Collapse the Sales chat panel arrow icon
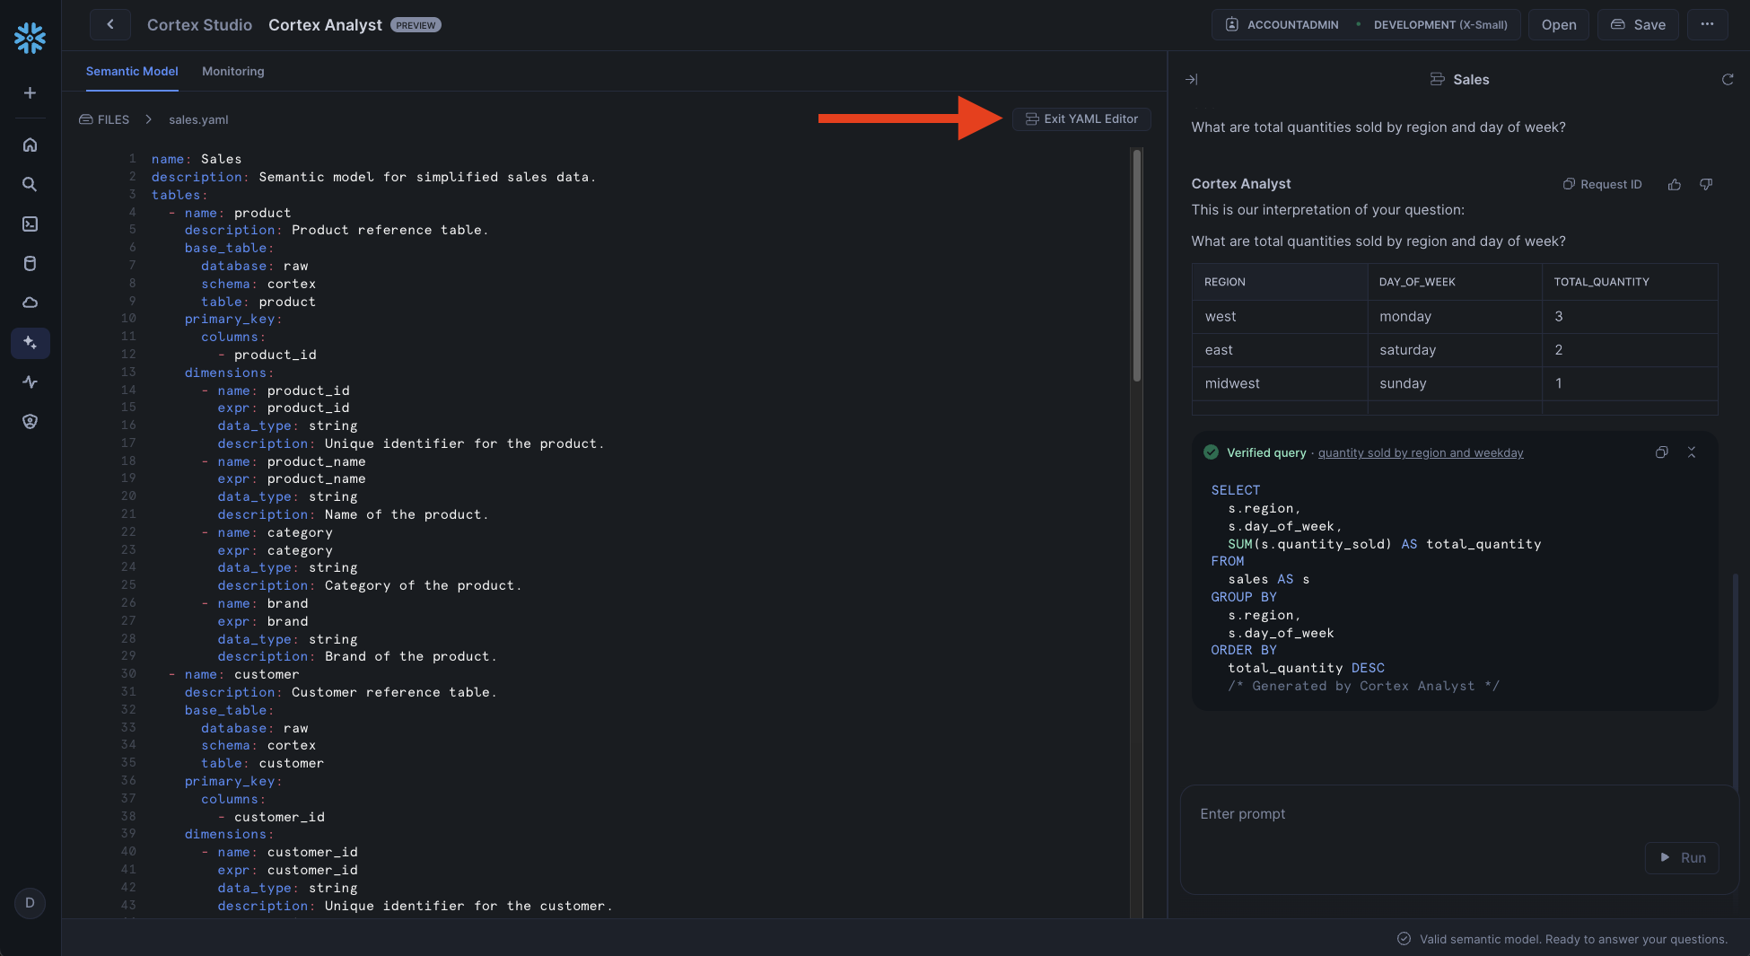 [x=1191, y=79]
